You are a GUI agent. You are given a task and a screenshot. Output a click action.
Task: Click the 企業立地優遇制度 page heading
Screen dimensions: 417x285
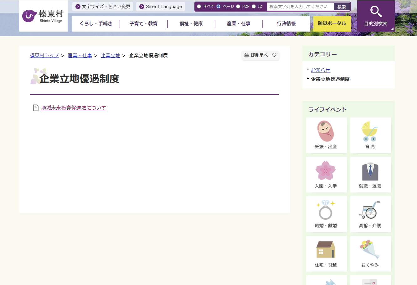(x=79, y=79)
